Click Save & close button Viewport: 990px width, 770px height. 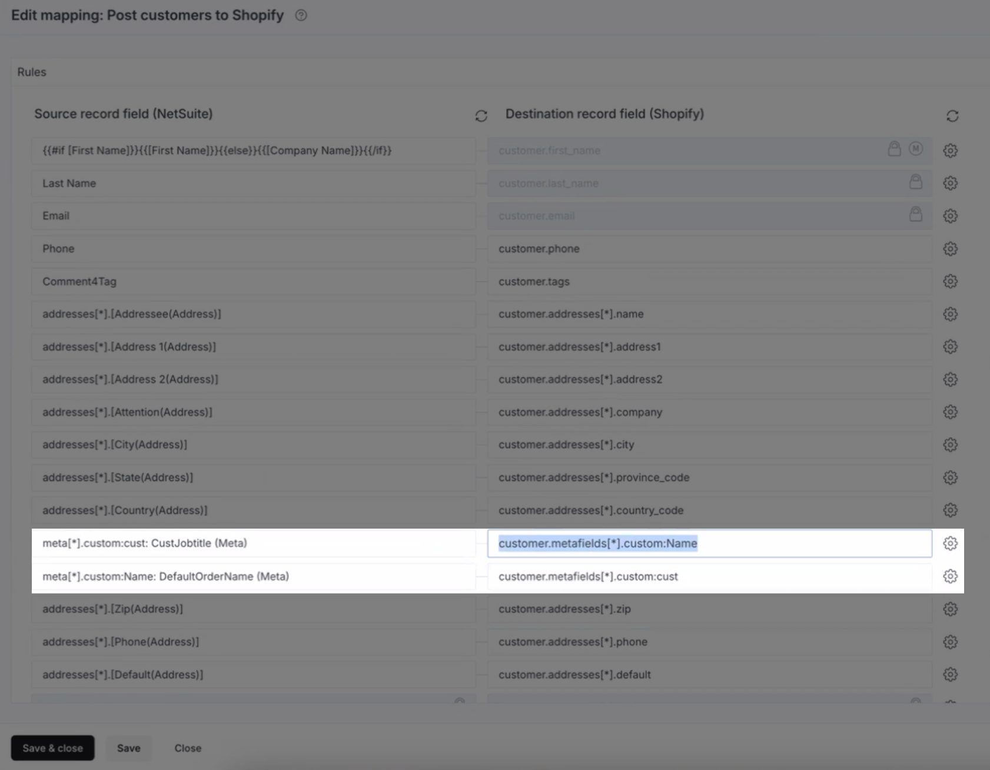(52, 748)
